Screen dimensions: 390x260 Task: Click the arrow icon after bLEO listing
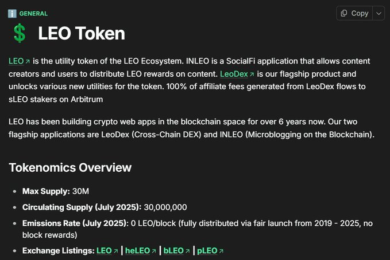pyautogui.click(x=187, y=251)
